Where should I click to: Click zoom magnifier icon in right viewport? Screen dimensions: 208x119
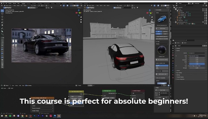coord(152,17)
